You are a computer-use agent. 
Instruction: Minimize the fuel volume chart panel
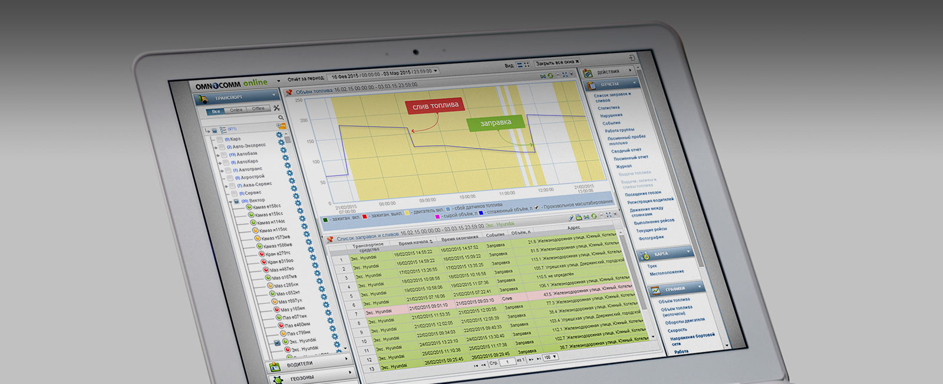pos(558,75)
